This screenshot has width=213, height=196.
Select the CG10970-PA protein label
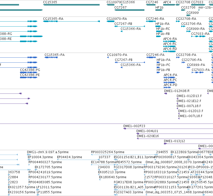coord(117,55)
